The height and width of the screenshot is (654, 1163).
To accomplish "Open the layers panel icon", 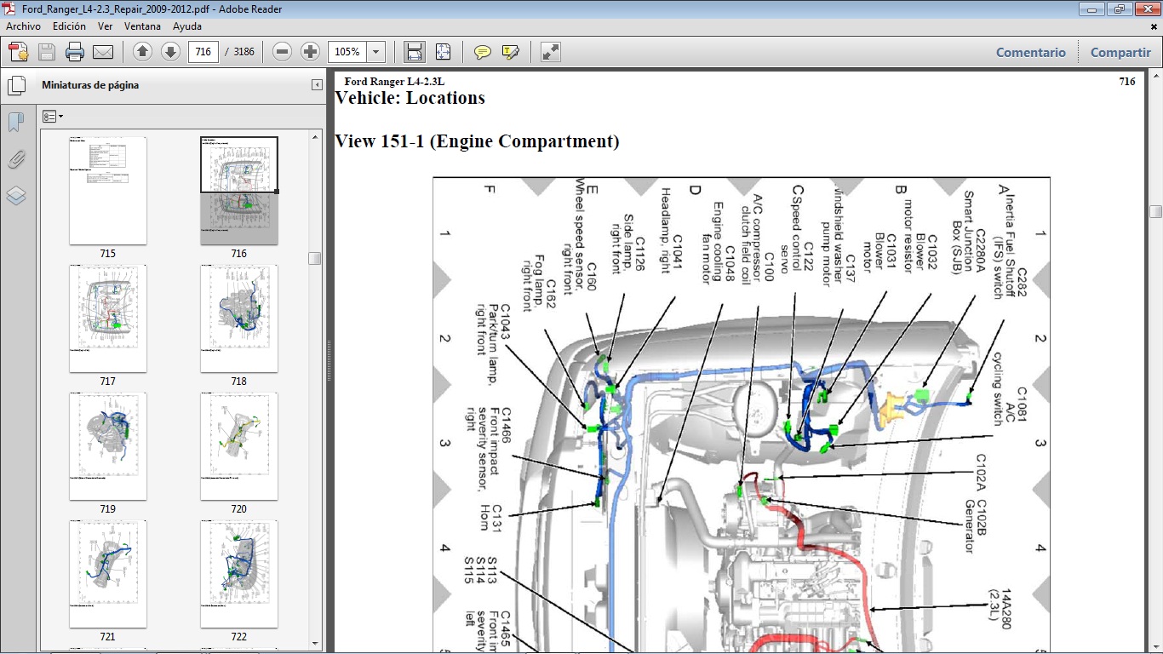I will 16,196.
